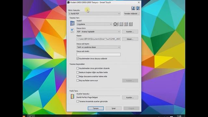This screenshot has height=117, width=208.
Task: Expand Dosya adı biçimi dropdown
Action: coord(98,47)
